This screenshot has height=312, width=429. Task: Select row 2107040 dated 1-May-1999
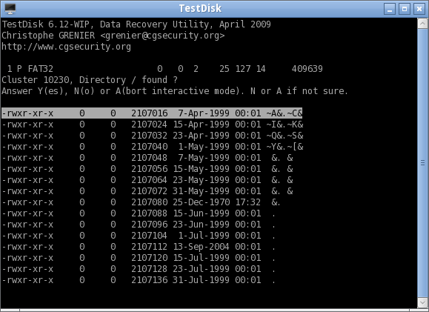tap(153, 147)
